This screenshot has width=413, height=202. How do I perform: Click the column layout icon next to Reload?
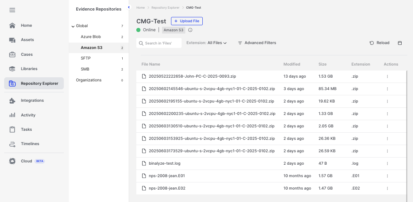coord(400,43)
